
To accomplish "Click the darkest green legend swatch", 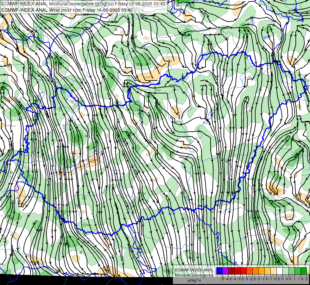I will [304, 271].
